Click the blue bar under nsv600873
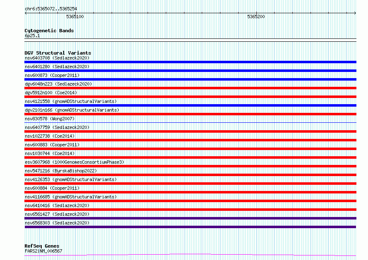This screenshot has height=260, width=368. pos(190,79)
